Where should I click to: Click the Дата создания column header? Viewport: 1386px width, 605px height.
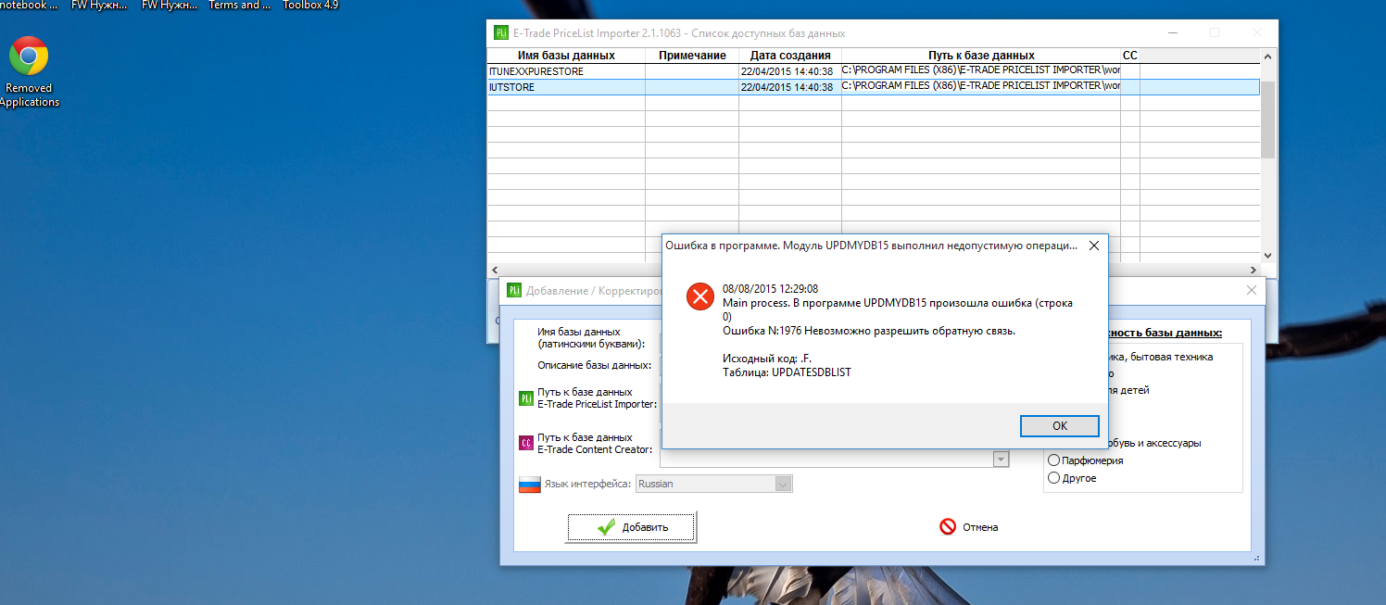[x=790, y=56]
